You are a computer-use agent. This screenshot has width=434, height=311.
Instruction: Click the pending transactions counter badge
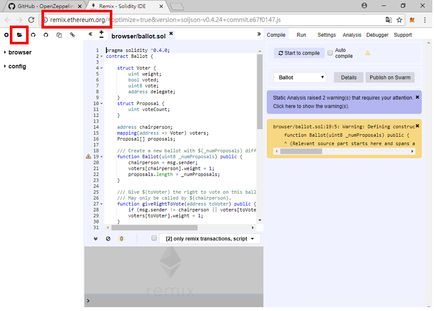(121, 238)
